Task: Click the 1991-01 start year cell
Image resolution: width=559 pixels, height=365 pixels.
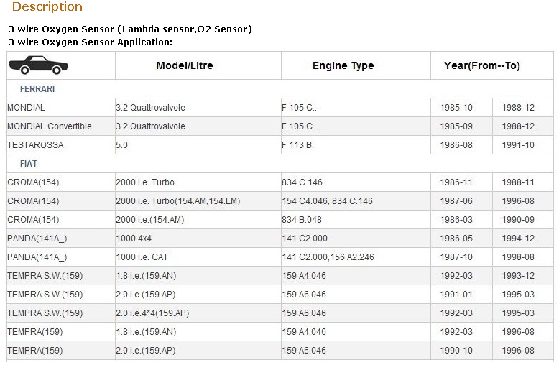Action: [456, 295]
